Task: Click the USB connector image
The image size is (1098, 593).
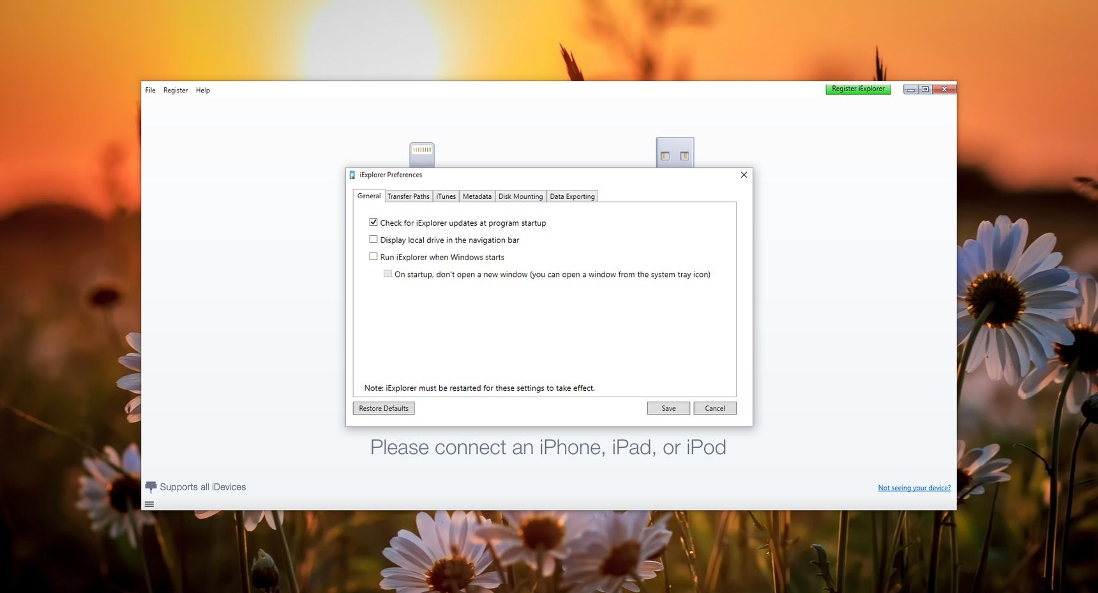Action: (x=675, y=152)
